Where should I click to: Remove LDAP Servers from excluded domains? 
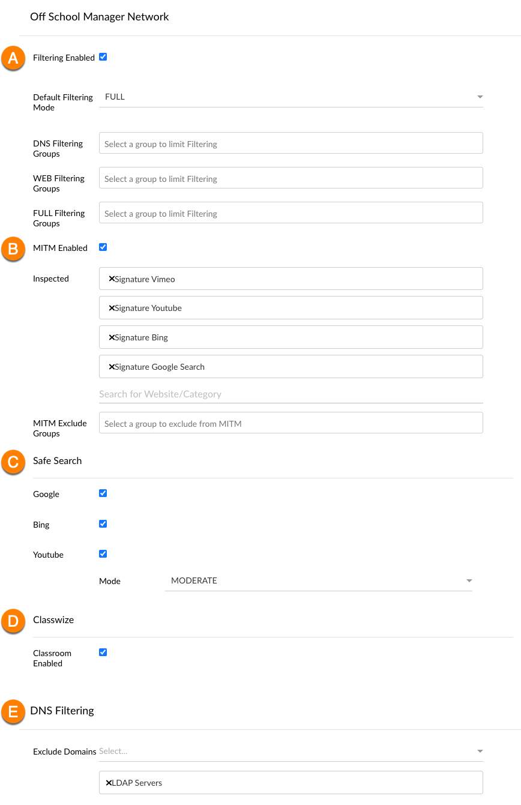109,783
